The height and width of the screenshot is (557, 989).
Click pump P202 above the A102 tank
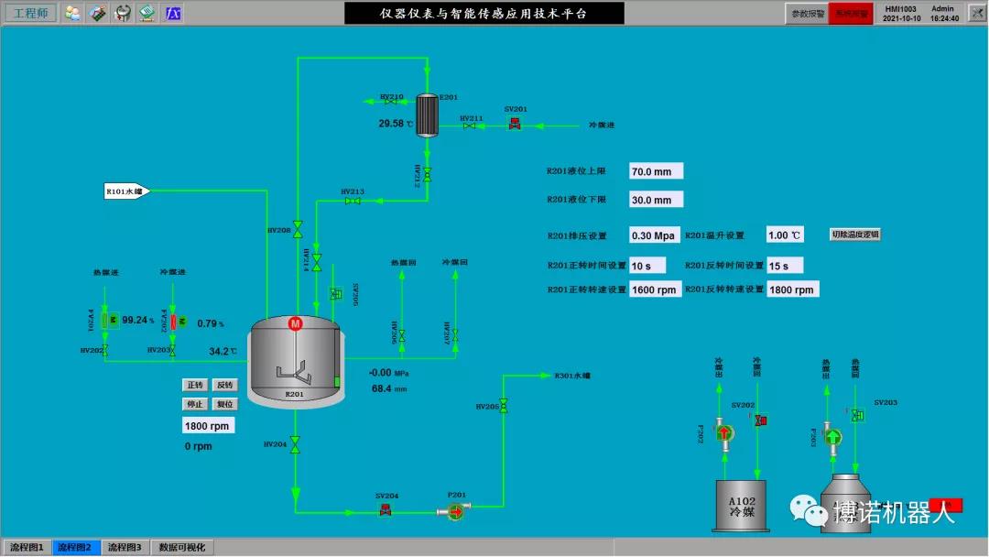click(x=724, y=433)
